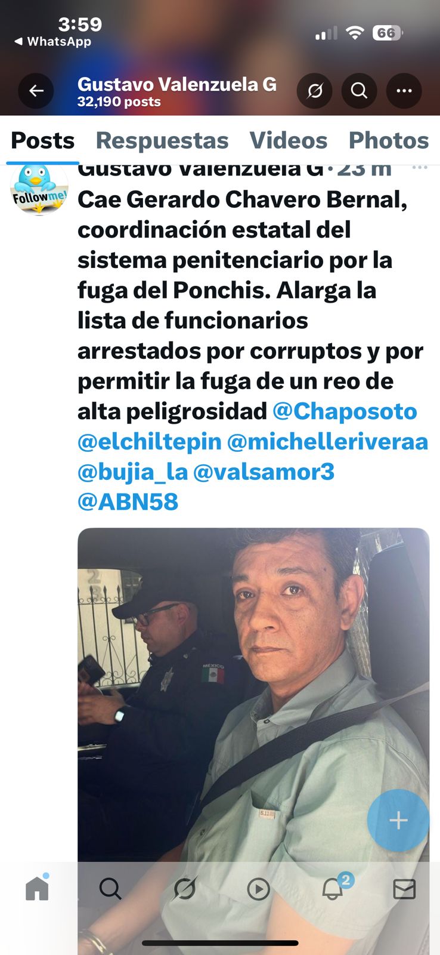Return to WhatsApp via status bar link
440x955 pixels.
coord(52,41)
